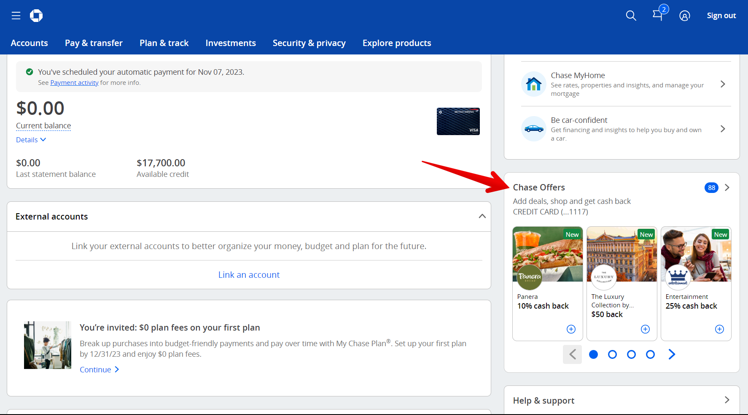Click the 88 offers count badge

(x=711, y=188)
